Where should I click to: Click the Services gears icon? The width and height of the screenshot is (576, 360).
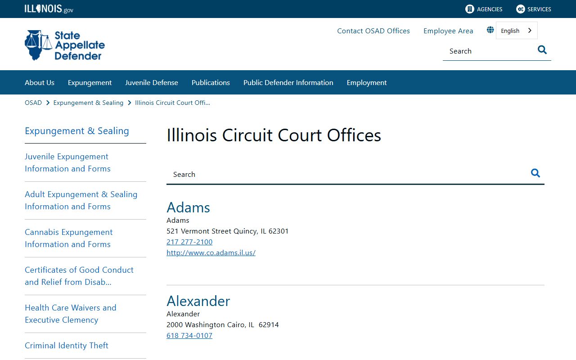click(521, 9)
